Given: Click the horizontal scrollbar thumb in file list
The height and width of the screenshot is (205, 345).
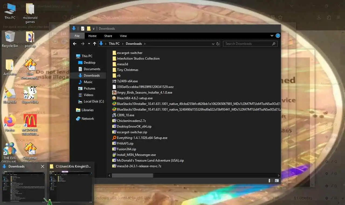Looking at the screenshot, I should [132, 175].
